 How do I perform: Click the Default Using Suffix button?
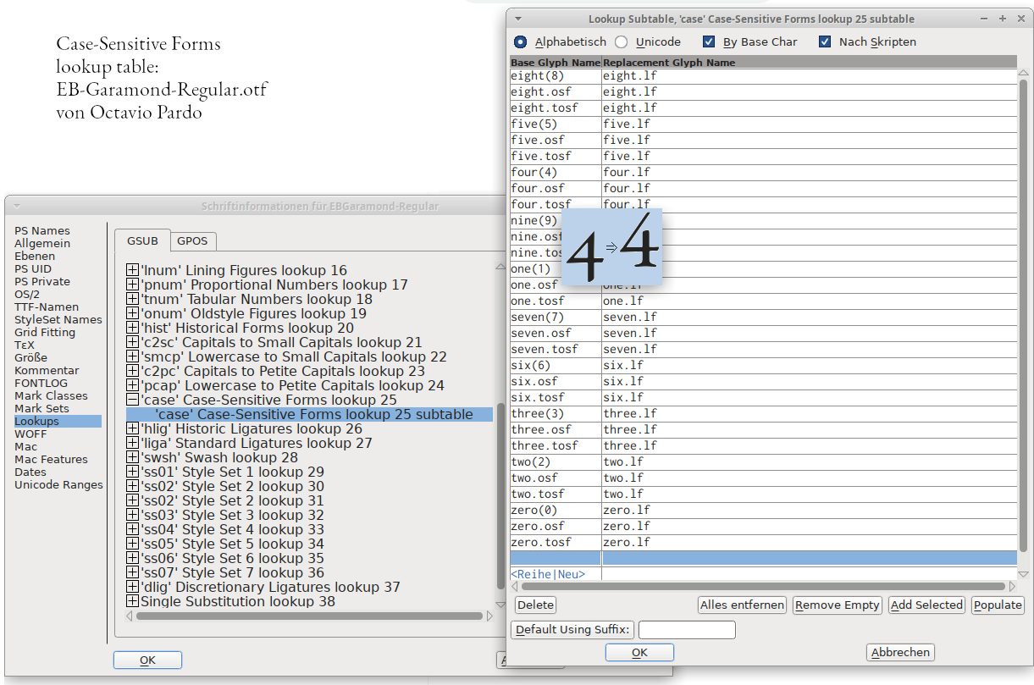[x=572, y=629]
